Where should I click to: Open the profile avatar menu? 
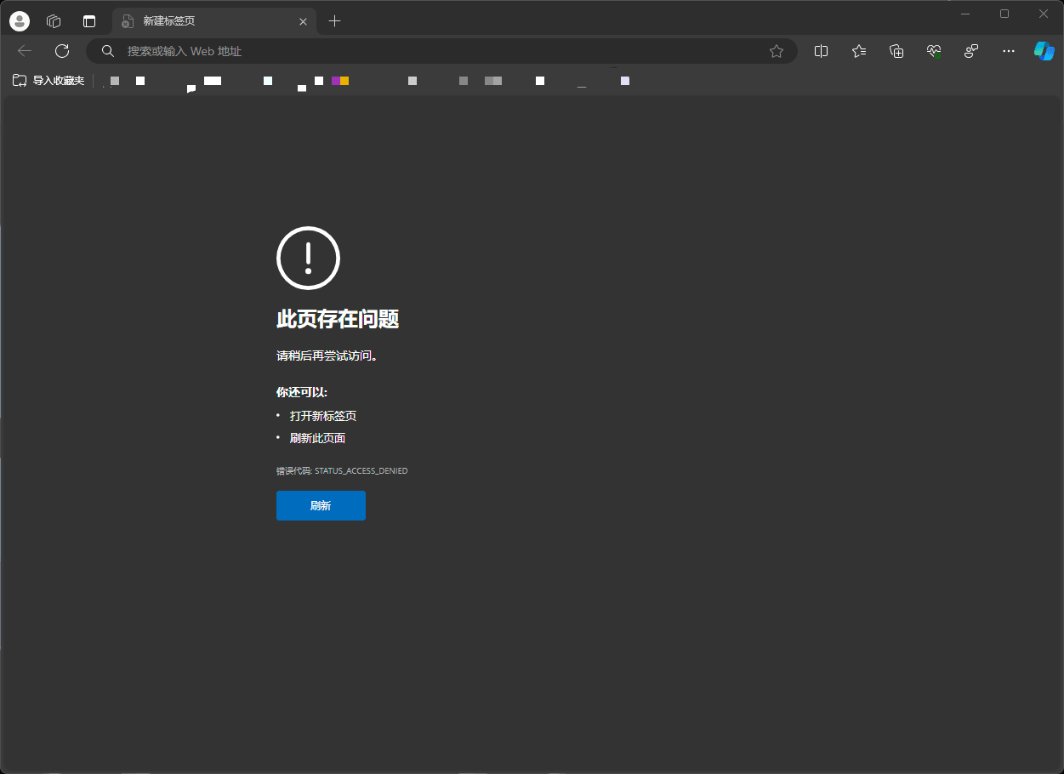19,21
